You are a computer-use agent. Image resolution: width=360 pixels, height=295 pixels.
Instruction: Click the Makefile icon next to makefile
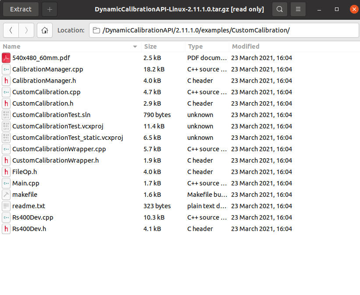pyautogui.click(x=6, y=194)
